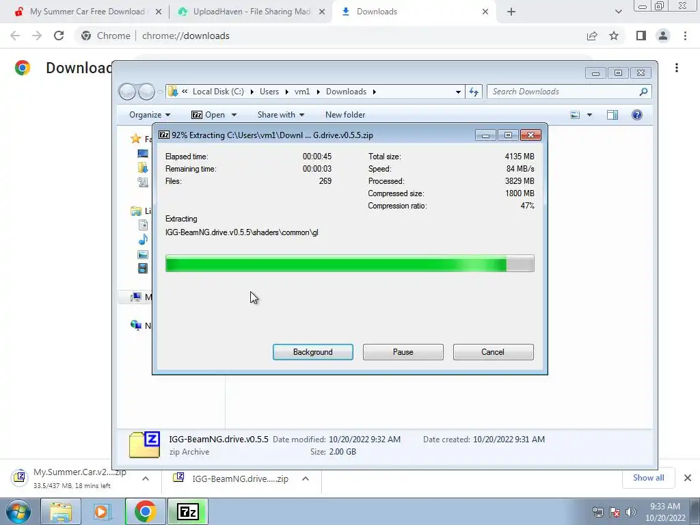Click volume speaker tray icon
This screenshot has height=525, width=700.
click(630, 512)
